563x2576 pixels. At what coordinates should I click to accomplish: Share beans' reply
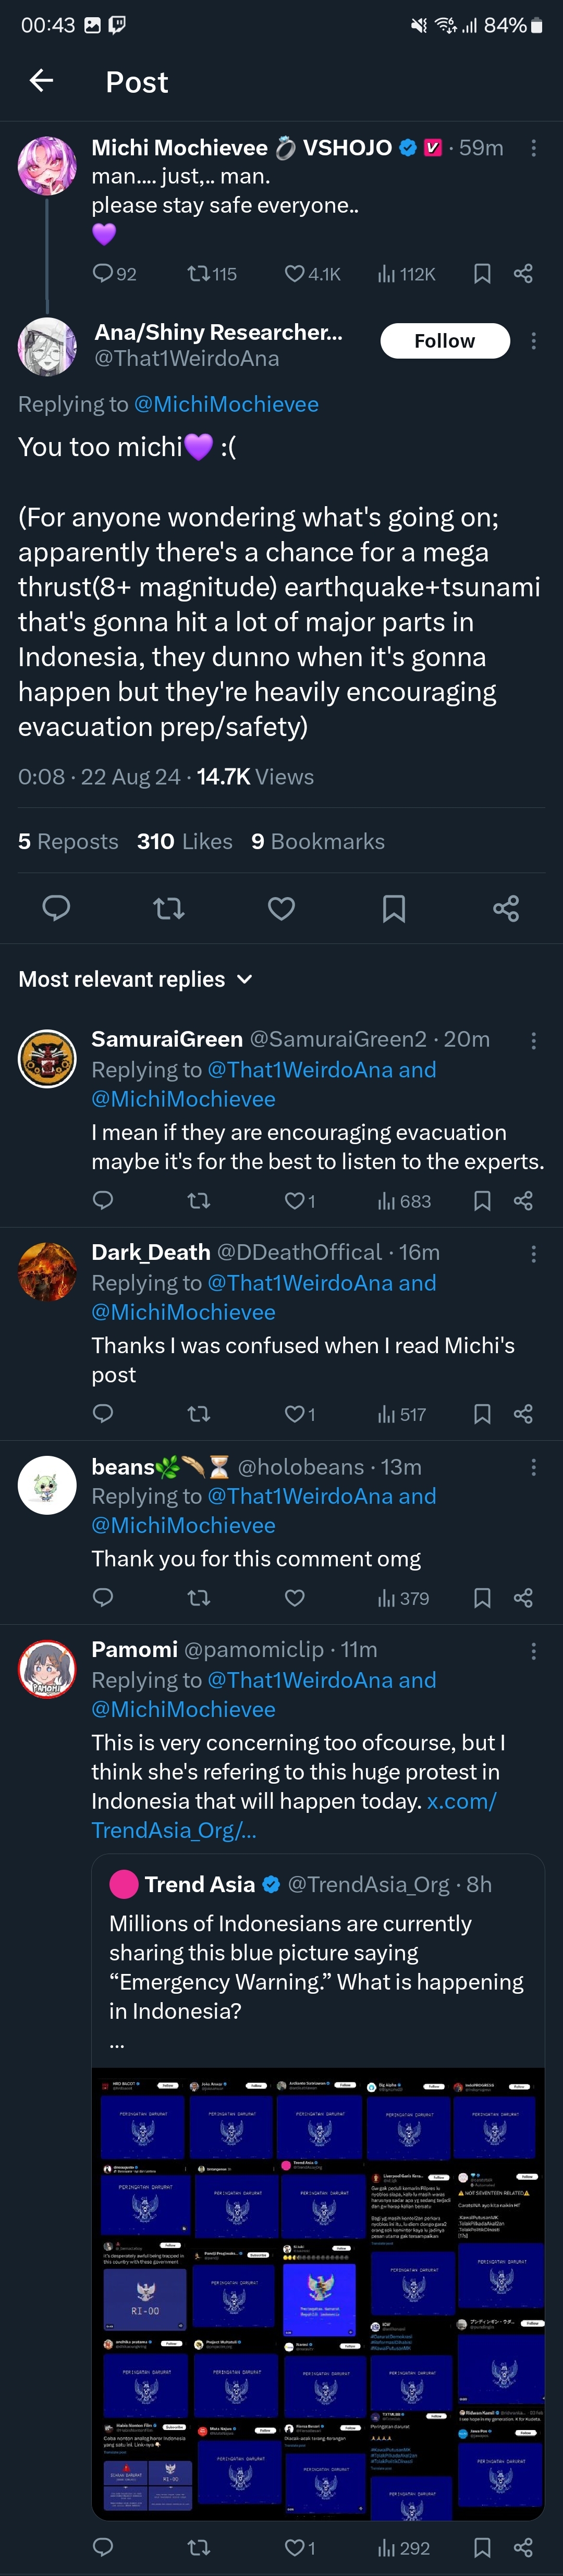tap(523, 1598)
